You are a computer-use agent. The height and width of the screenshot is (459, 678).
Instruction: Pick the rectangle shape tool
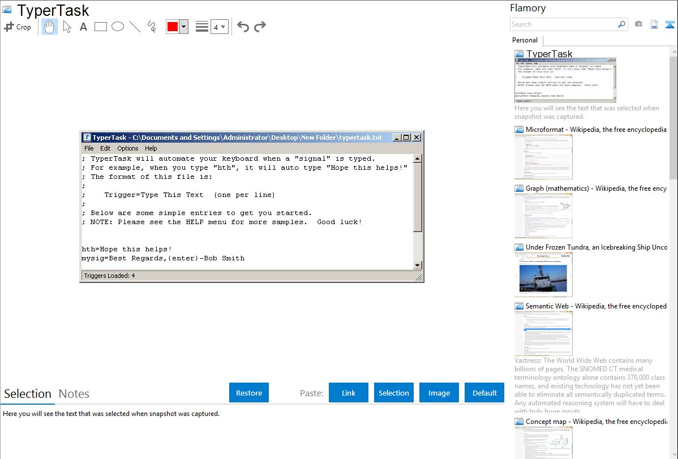coord(101,27)
